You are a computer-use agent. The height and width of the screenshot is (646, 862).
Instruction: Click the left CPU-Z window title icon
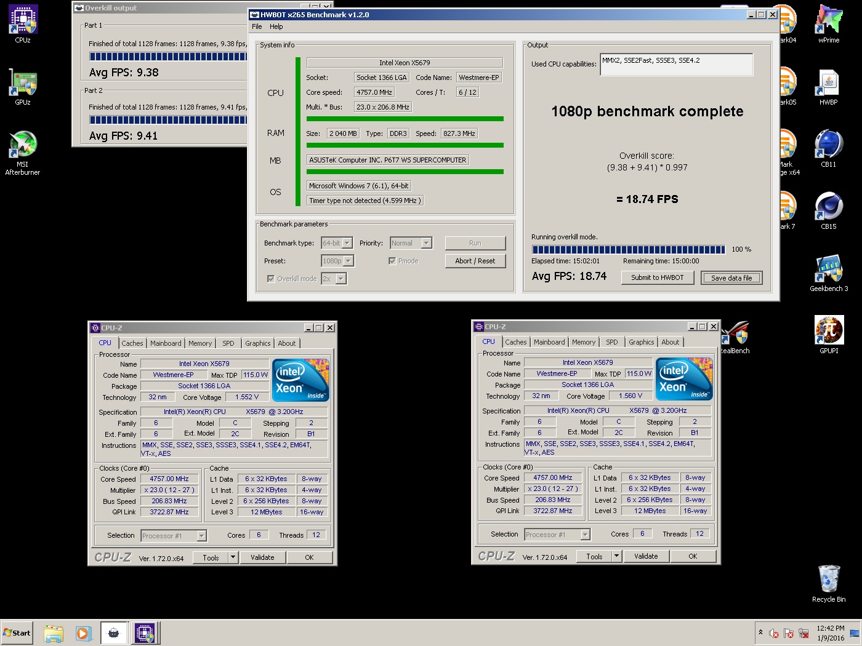pyautogui.click(x=95, y=328)
